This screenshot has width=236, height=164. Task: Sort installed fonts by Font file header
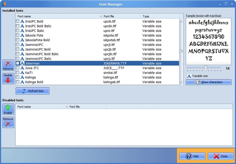pos(122,16)
